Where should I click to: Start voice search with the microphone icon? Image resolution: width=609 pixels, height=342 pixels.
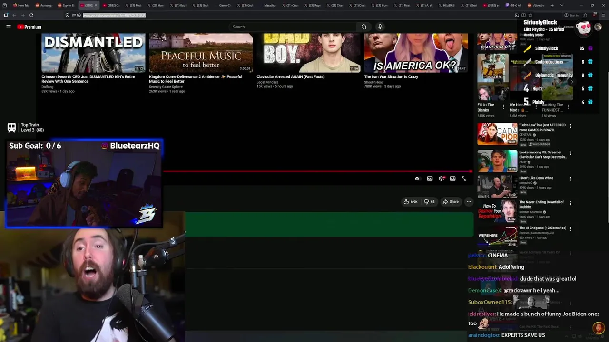(380, 27)
